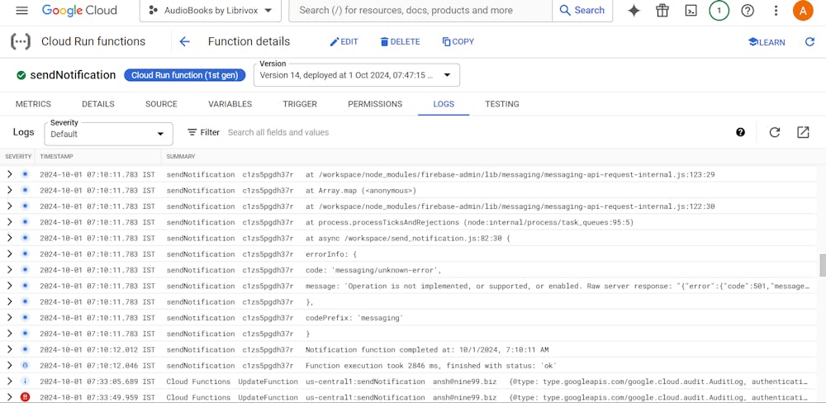Click the vertical scrollbar thumb in logs

(822, 265)
